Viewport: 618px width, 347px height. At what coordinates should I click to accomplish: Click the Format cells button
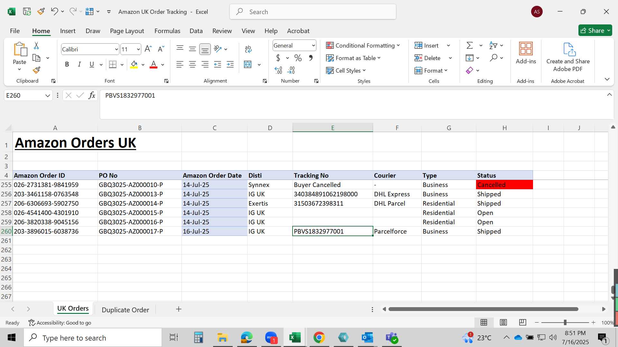(431, 70)
